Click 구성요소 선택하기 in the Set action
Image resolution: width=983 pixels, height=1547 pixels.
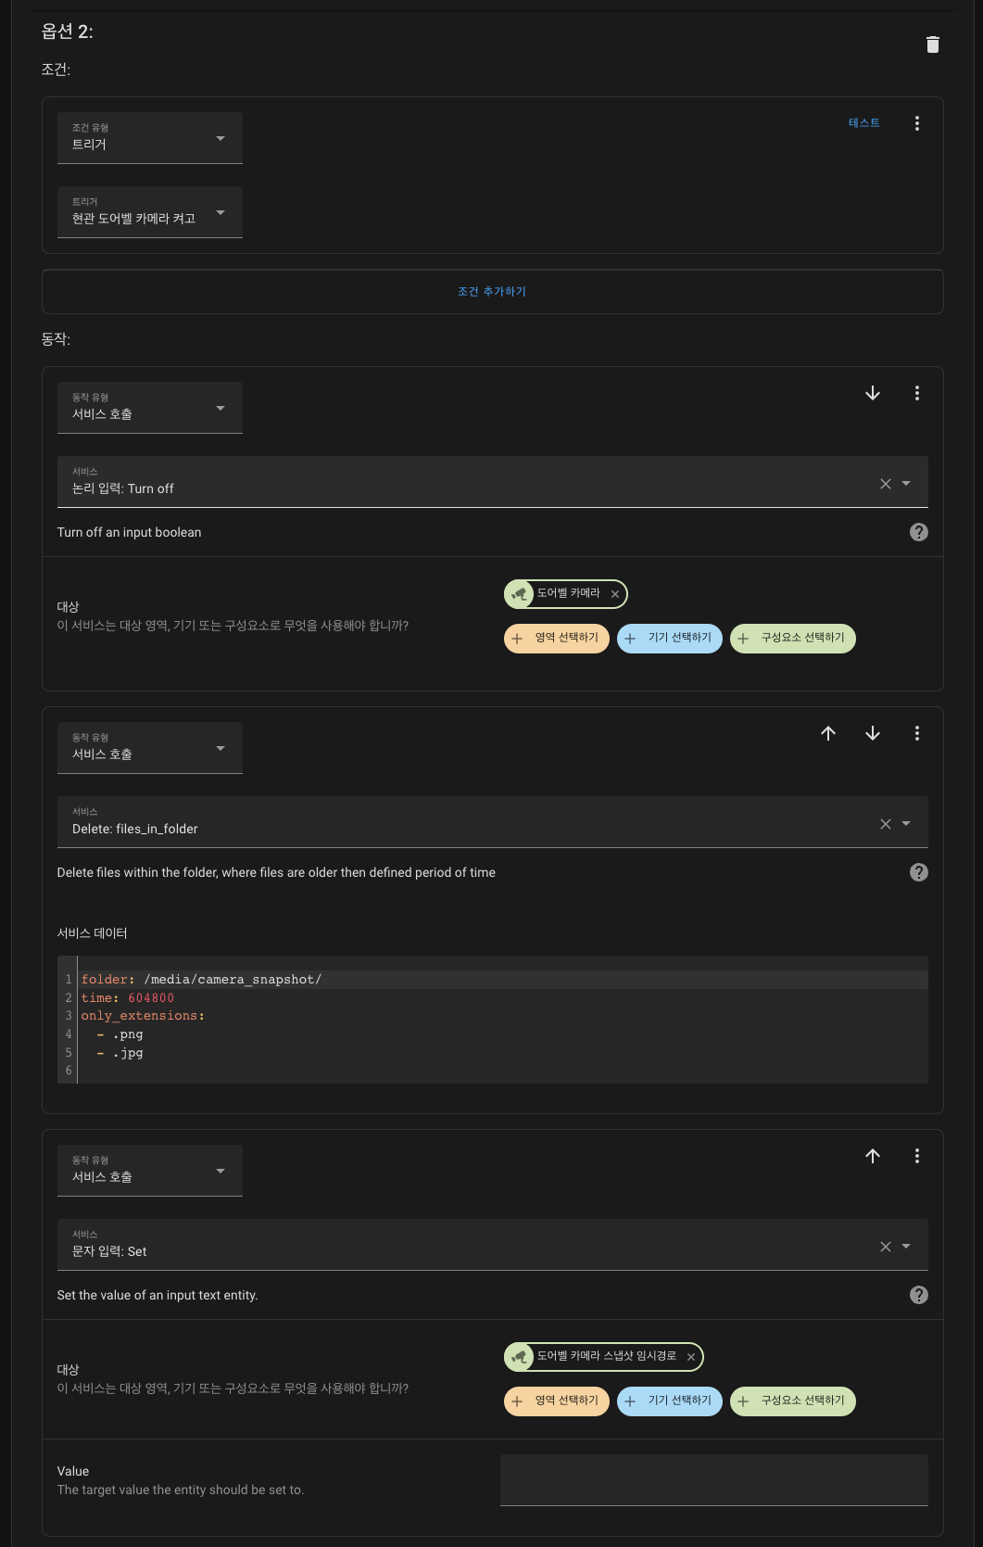792,1401
